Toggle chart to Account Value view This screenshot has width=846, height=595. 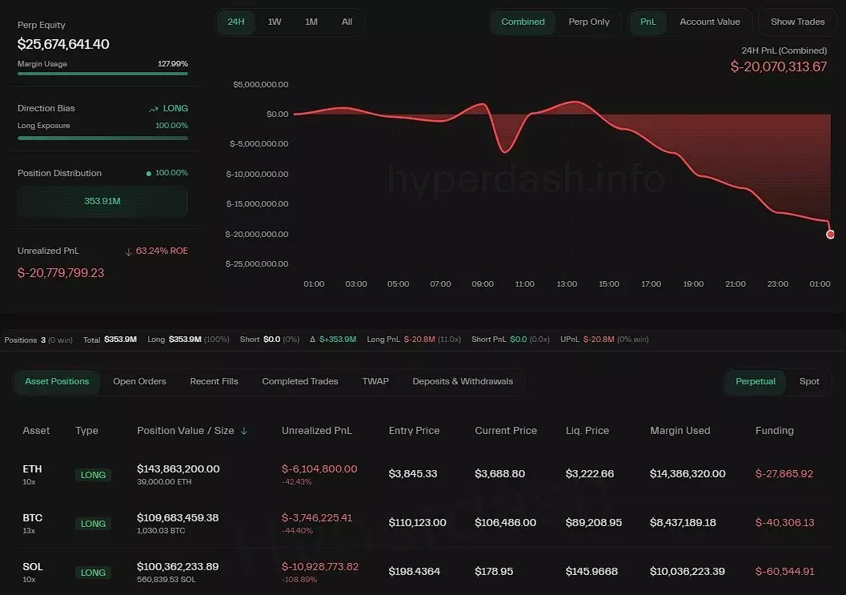coord(709,22)
